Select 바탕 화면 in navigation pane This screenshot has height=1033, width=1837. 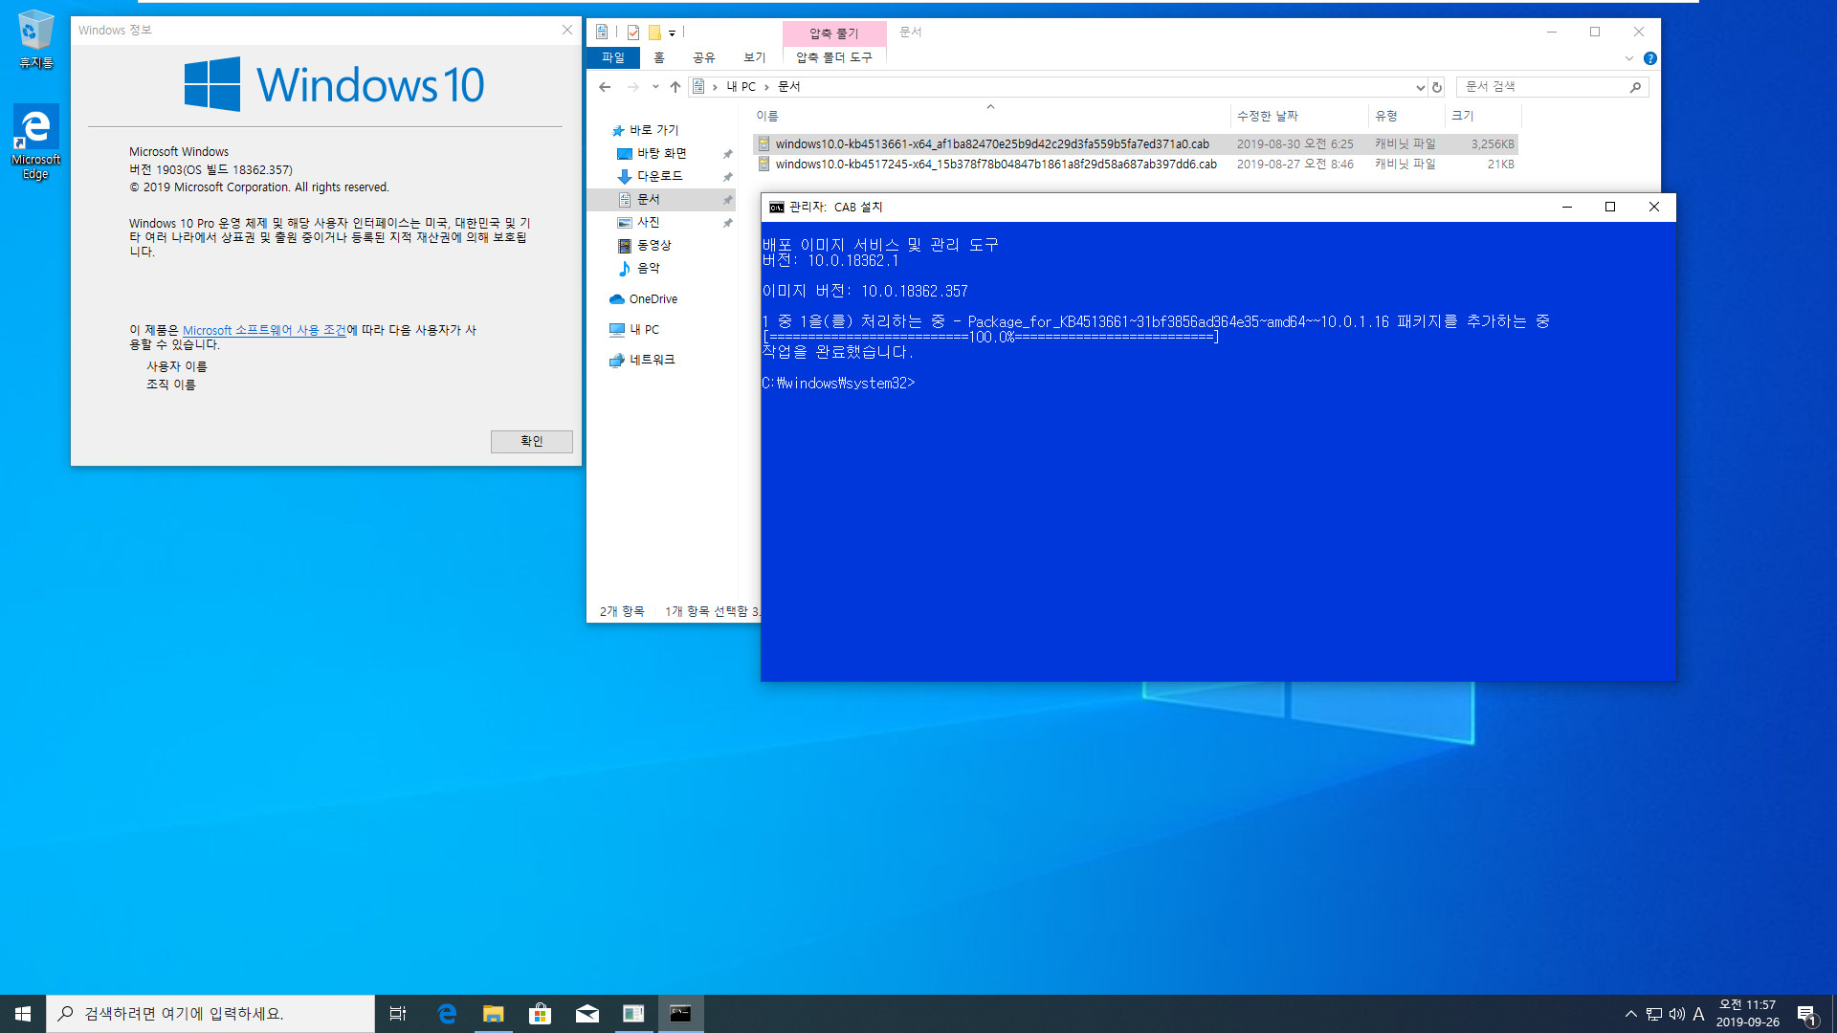[662, 153]
